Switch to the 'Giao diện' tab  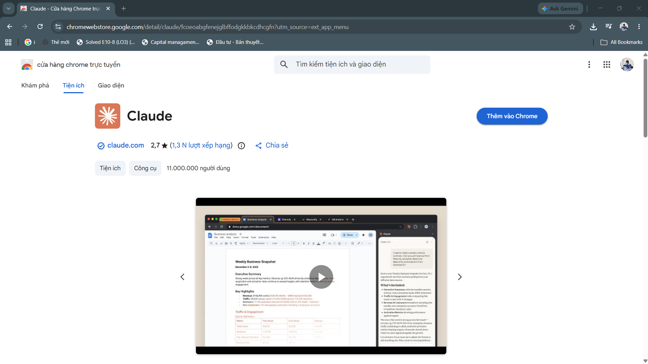point(111,85)
